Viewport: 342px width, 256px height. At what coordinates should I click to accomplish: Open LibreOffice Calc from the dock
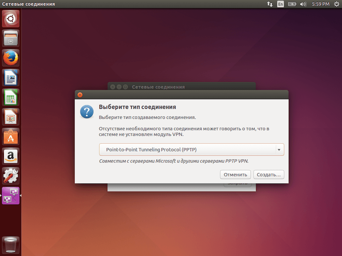(x=10, y=97)
